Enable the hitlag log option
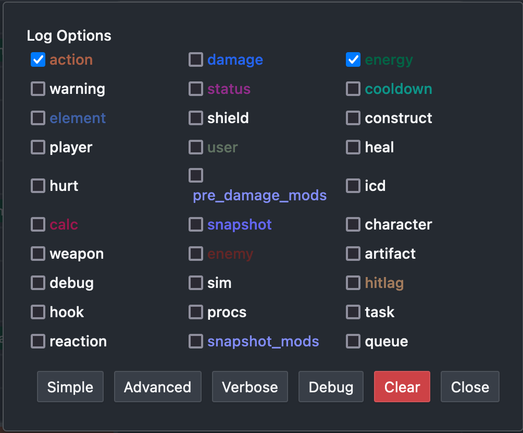This screenshot has height=433, width=523. point(353,283)
